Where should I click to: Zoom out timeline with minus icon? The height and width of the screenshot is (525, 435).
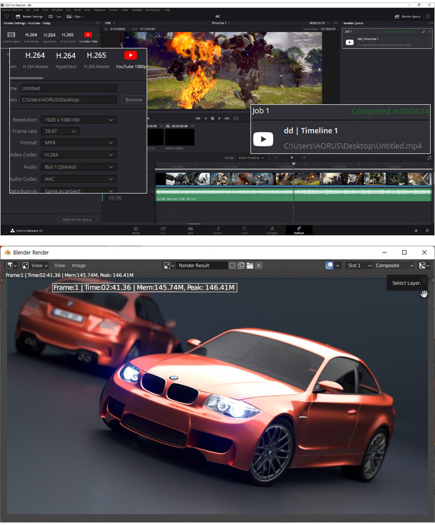[x=276, y=158]
